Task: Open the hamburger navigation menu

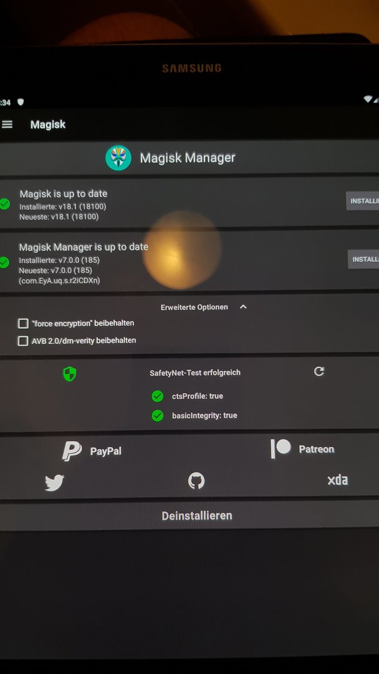Action: point(7,125)
